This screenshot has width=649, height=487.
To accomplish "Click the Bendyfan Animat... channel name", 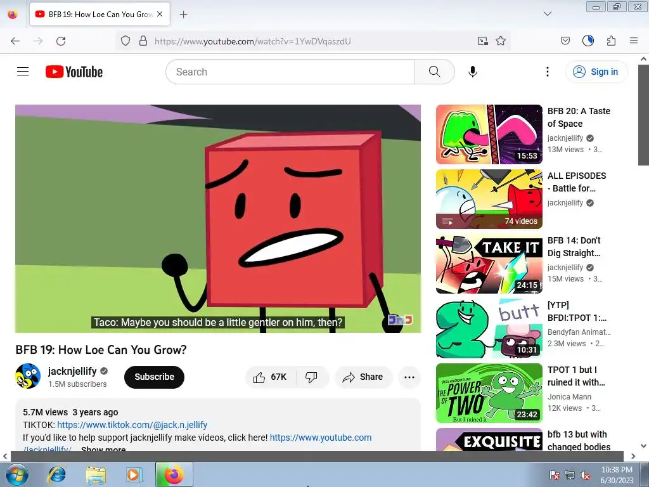I will click(579, 332).
